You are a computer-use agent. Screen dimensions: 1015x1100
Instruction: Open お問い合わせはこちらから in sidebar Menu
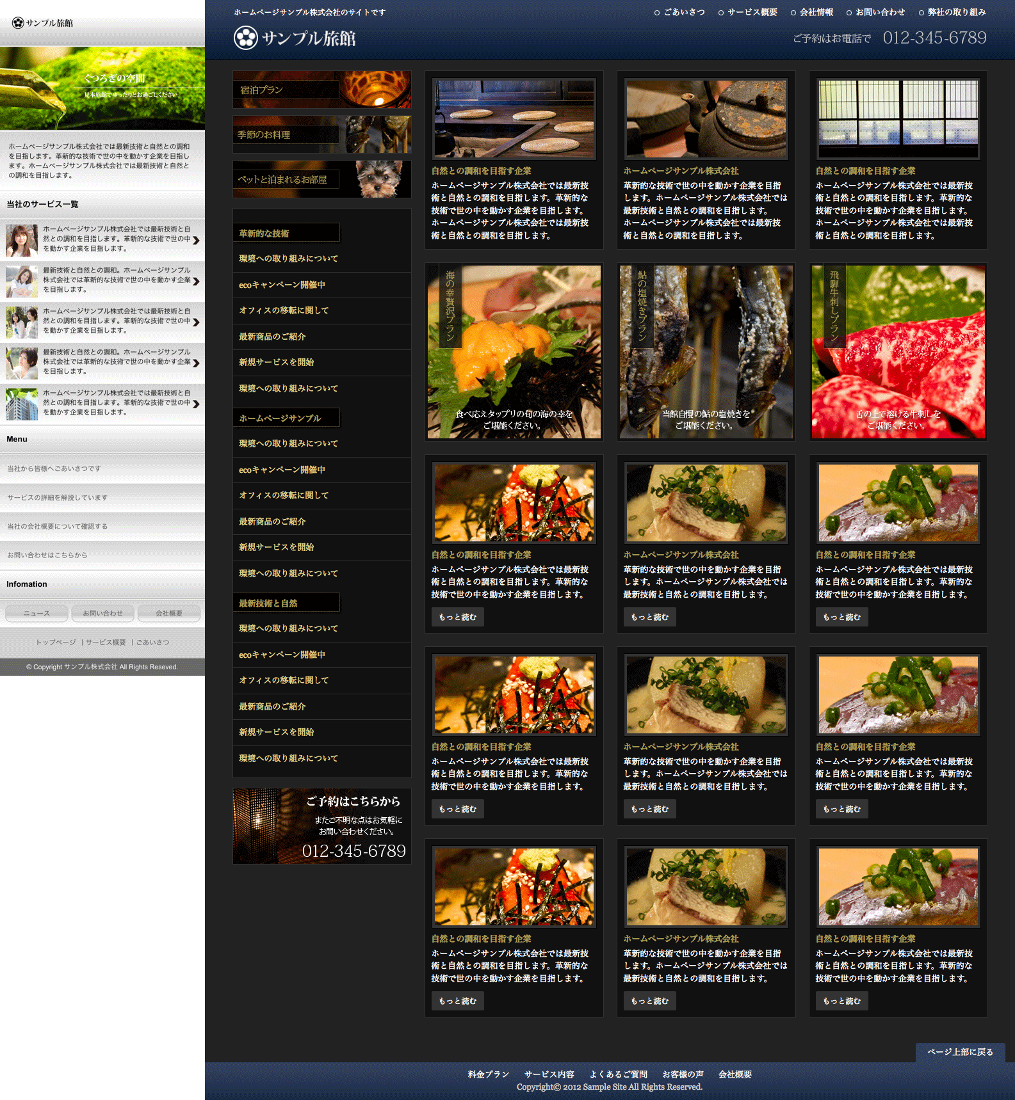[x=47, y=555]
